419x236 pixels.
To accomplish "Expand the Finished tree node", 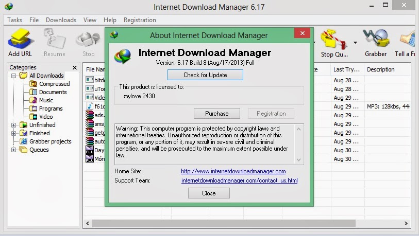I will [13, 133].
